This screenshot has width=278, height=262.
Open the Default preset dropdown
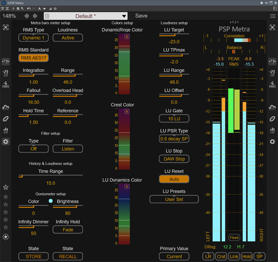click(x=86, y=16)
